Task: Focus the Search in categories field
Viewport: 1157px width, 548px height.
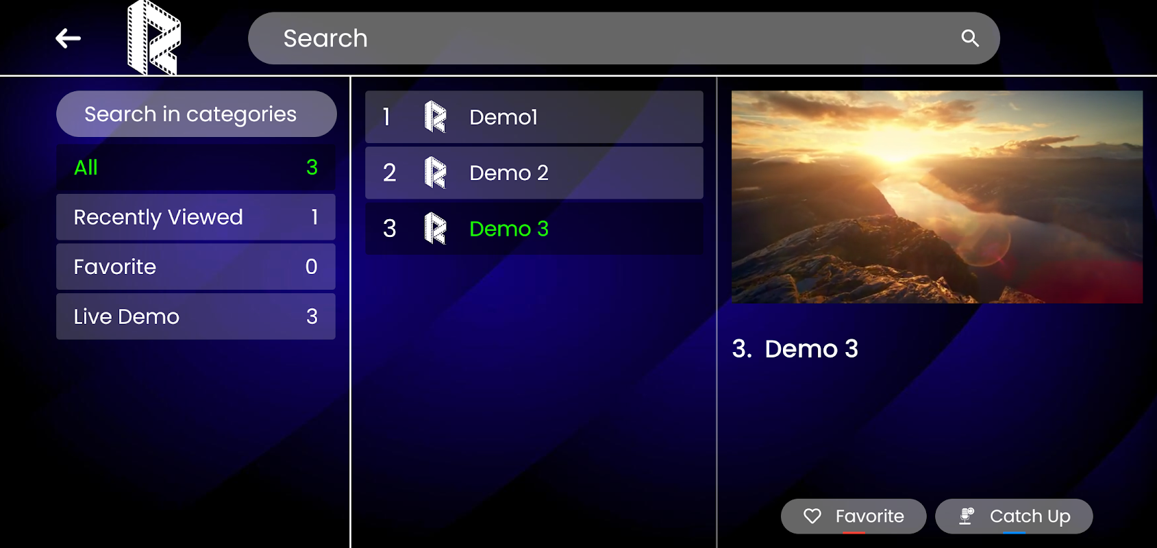Action: click(x=197, y=114)
